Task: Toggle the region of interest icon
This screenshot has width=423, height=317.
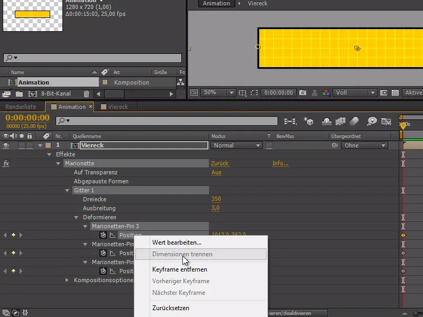Action: (384, 93)
